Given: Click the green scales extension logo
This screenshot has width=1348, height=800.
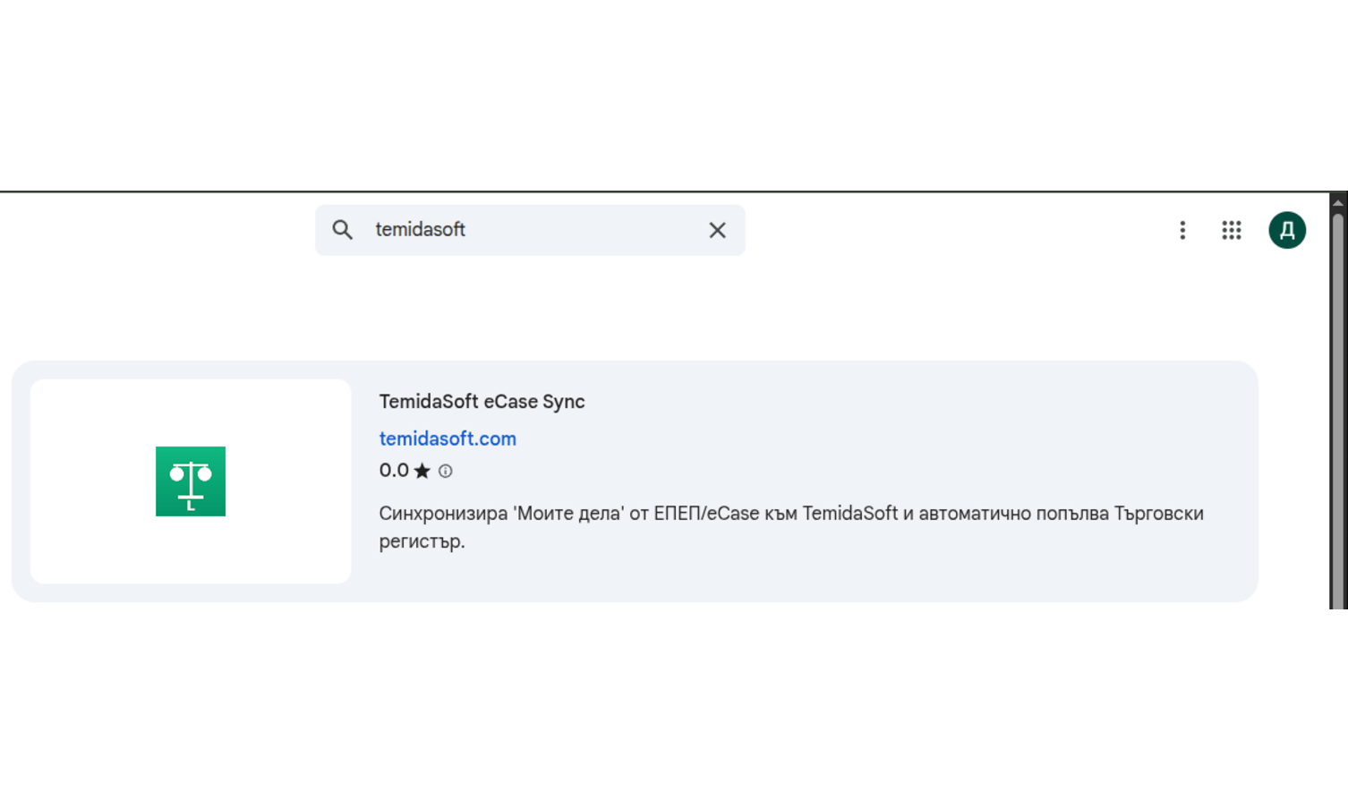Looking at the screenshot, I should point(191,481).
